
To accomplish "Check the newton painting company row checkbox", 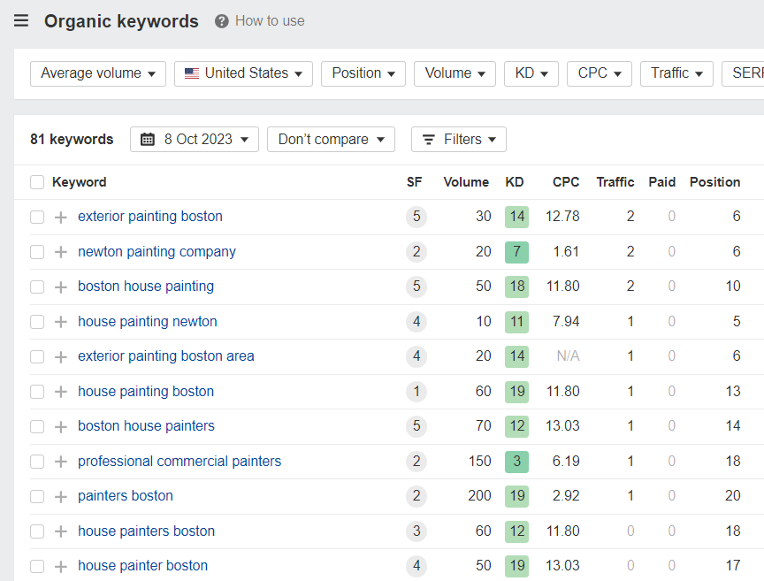I will [37, 252].
